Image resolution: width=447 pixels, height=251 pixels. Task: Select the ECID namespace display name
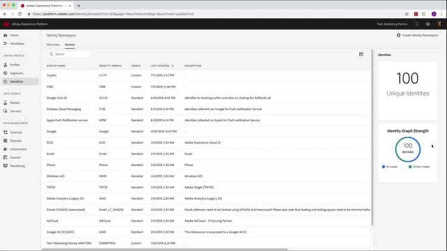[50, 142]
